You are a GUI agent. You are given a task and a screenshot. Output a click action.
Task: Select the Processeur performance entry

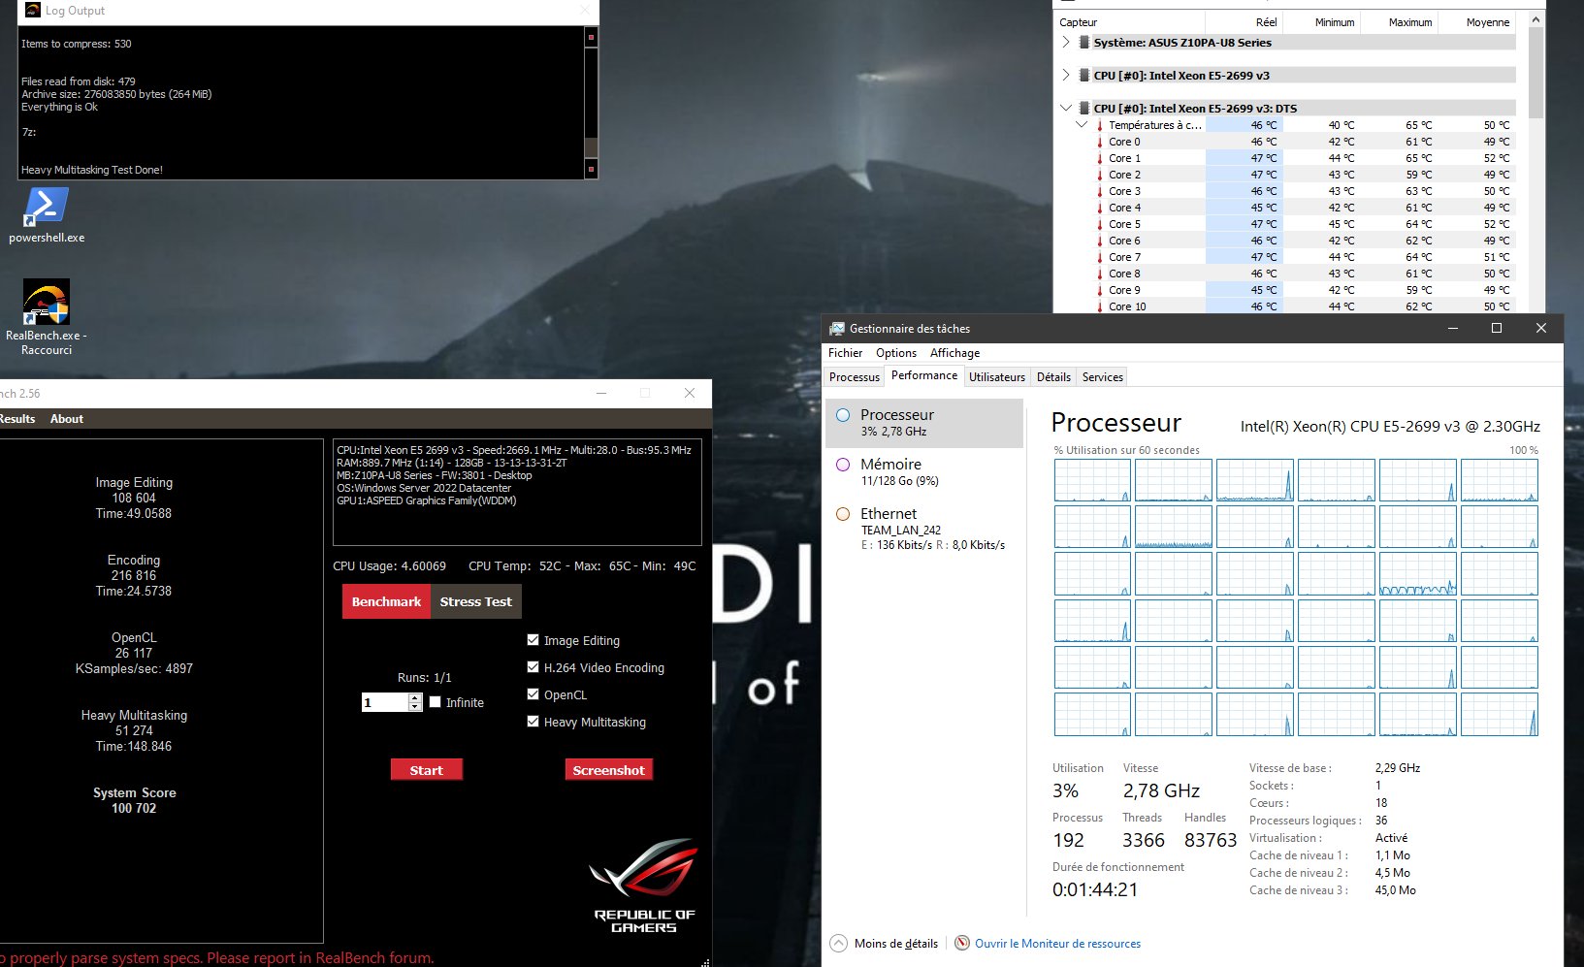[x=923, y=423]
